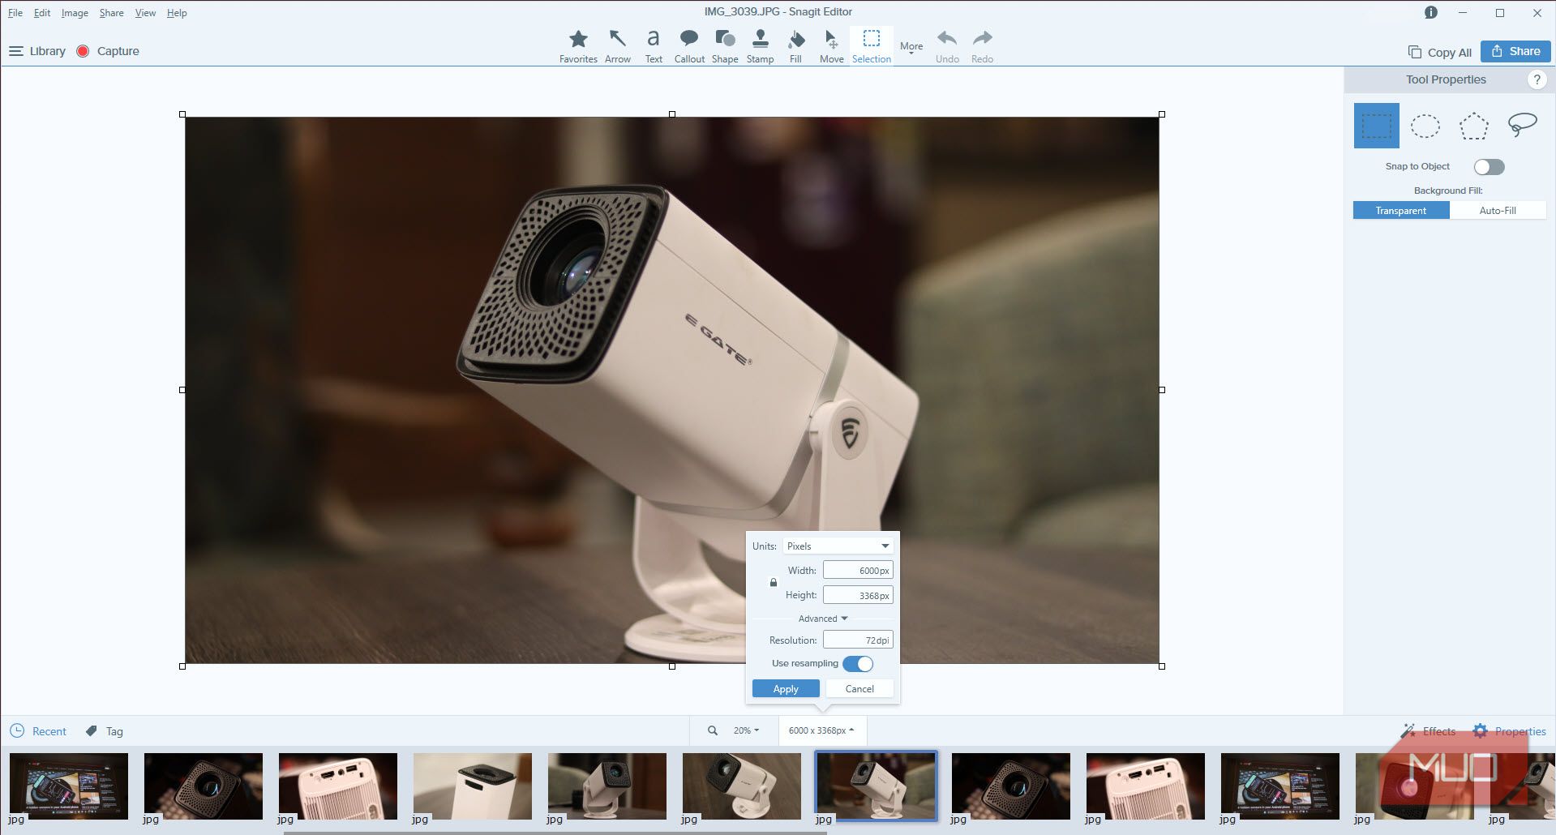This screenshot has width=1556, height=835.
Task: Open the Image menu
Action: click(x=75, y=13)
